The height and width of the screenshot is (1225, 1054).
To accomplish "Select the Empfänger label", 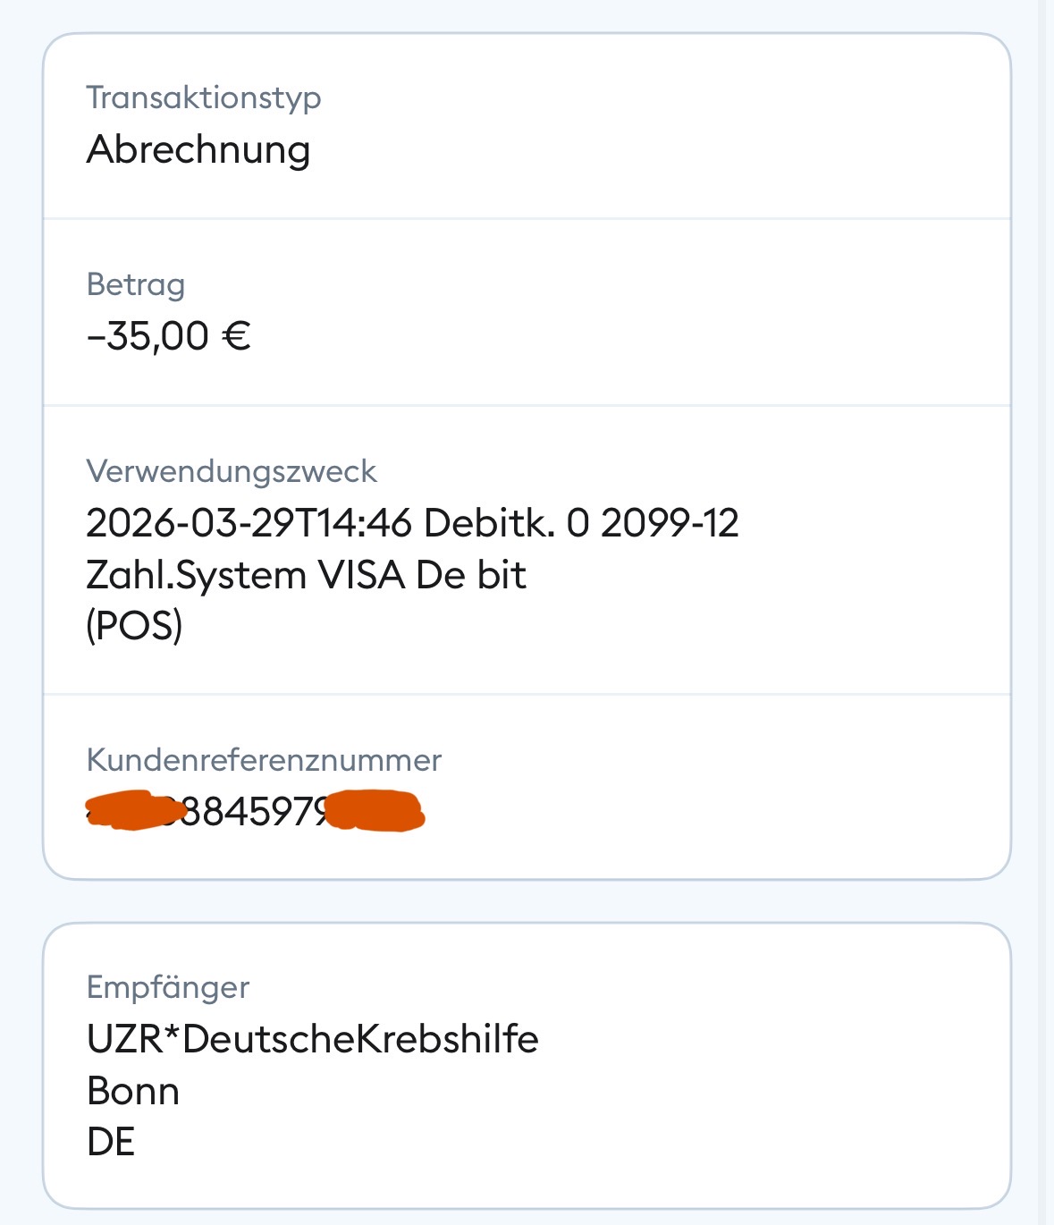I will click(x=168, y=988).
